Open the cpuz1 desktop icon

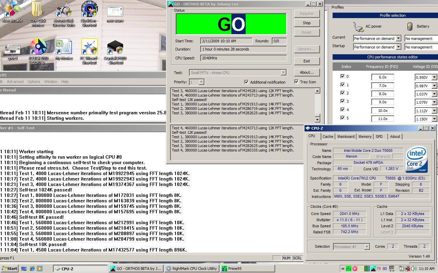click(12, 52)
